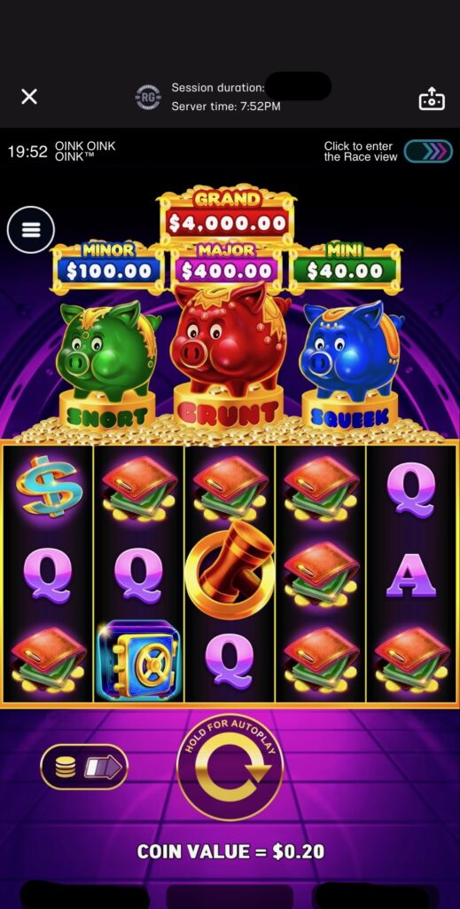
Task: Click the share/export icon at top right
Action: tap(432, 98)
